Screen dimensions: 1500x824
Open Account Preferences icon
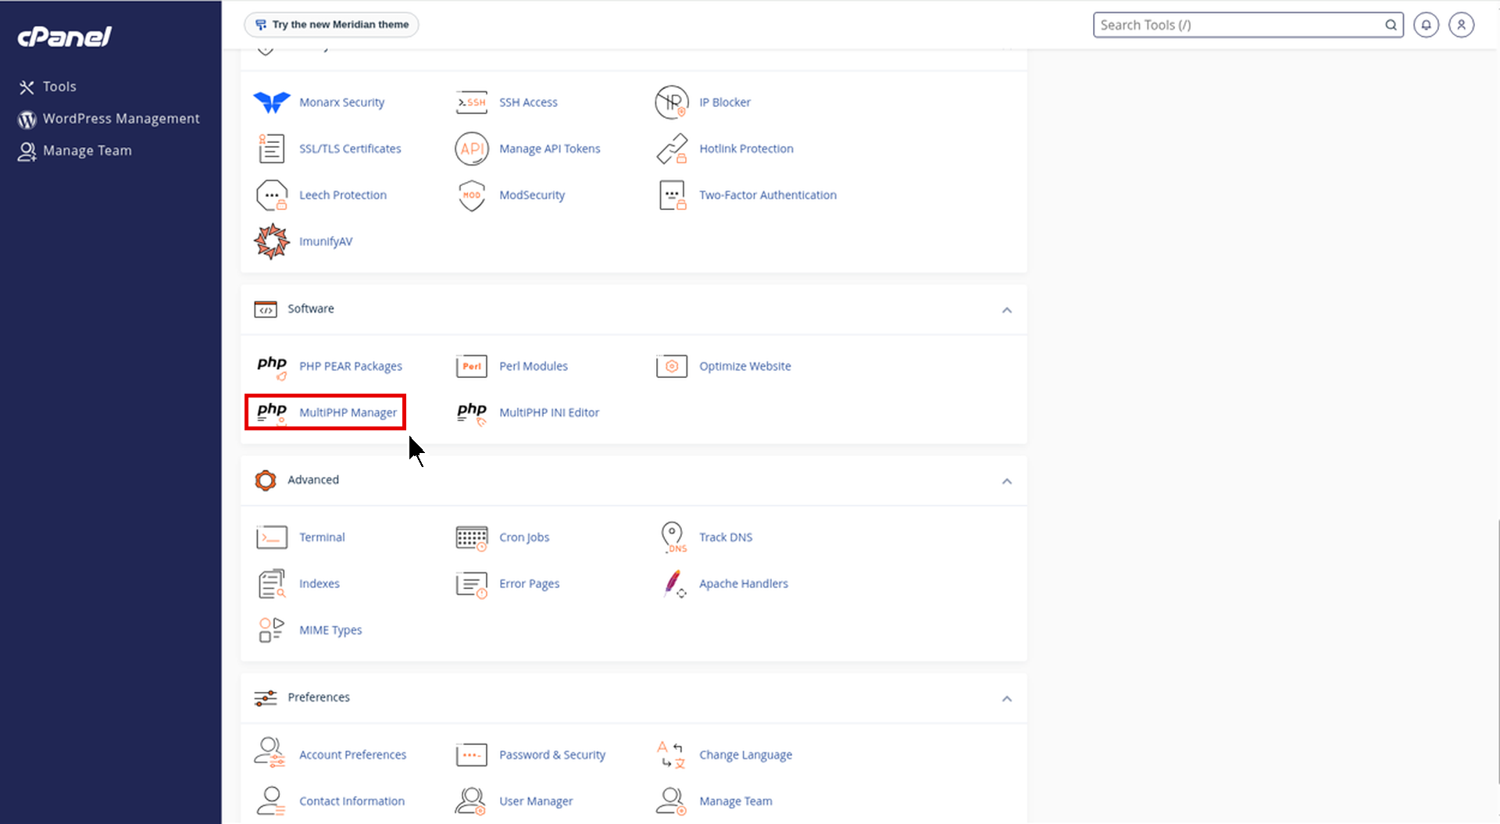tap(270, 753)
